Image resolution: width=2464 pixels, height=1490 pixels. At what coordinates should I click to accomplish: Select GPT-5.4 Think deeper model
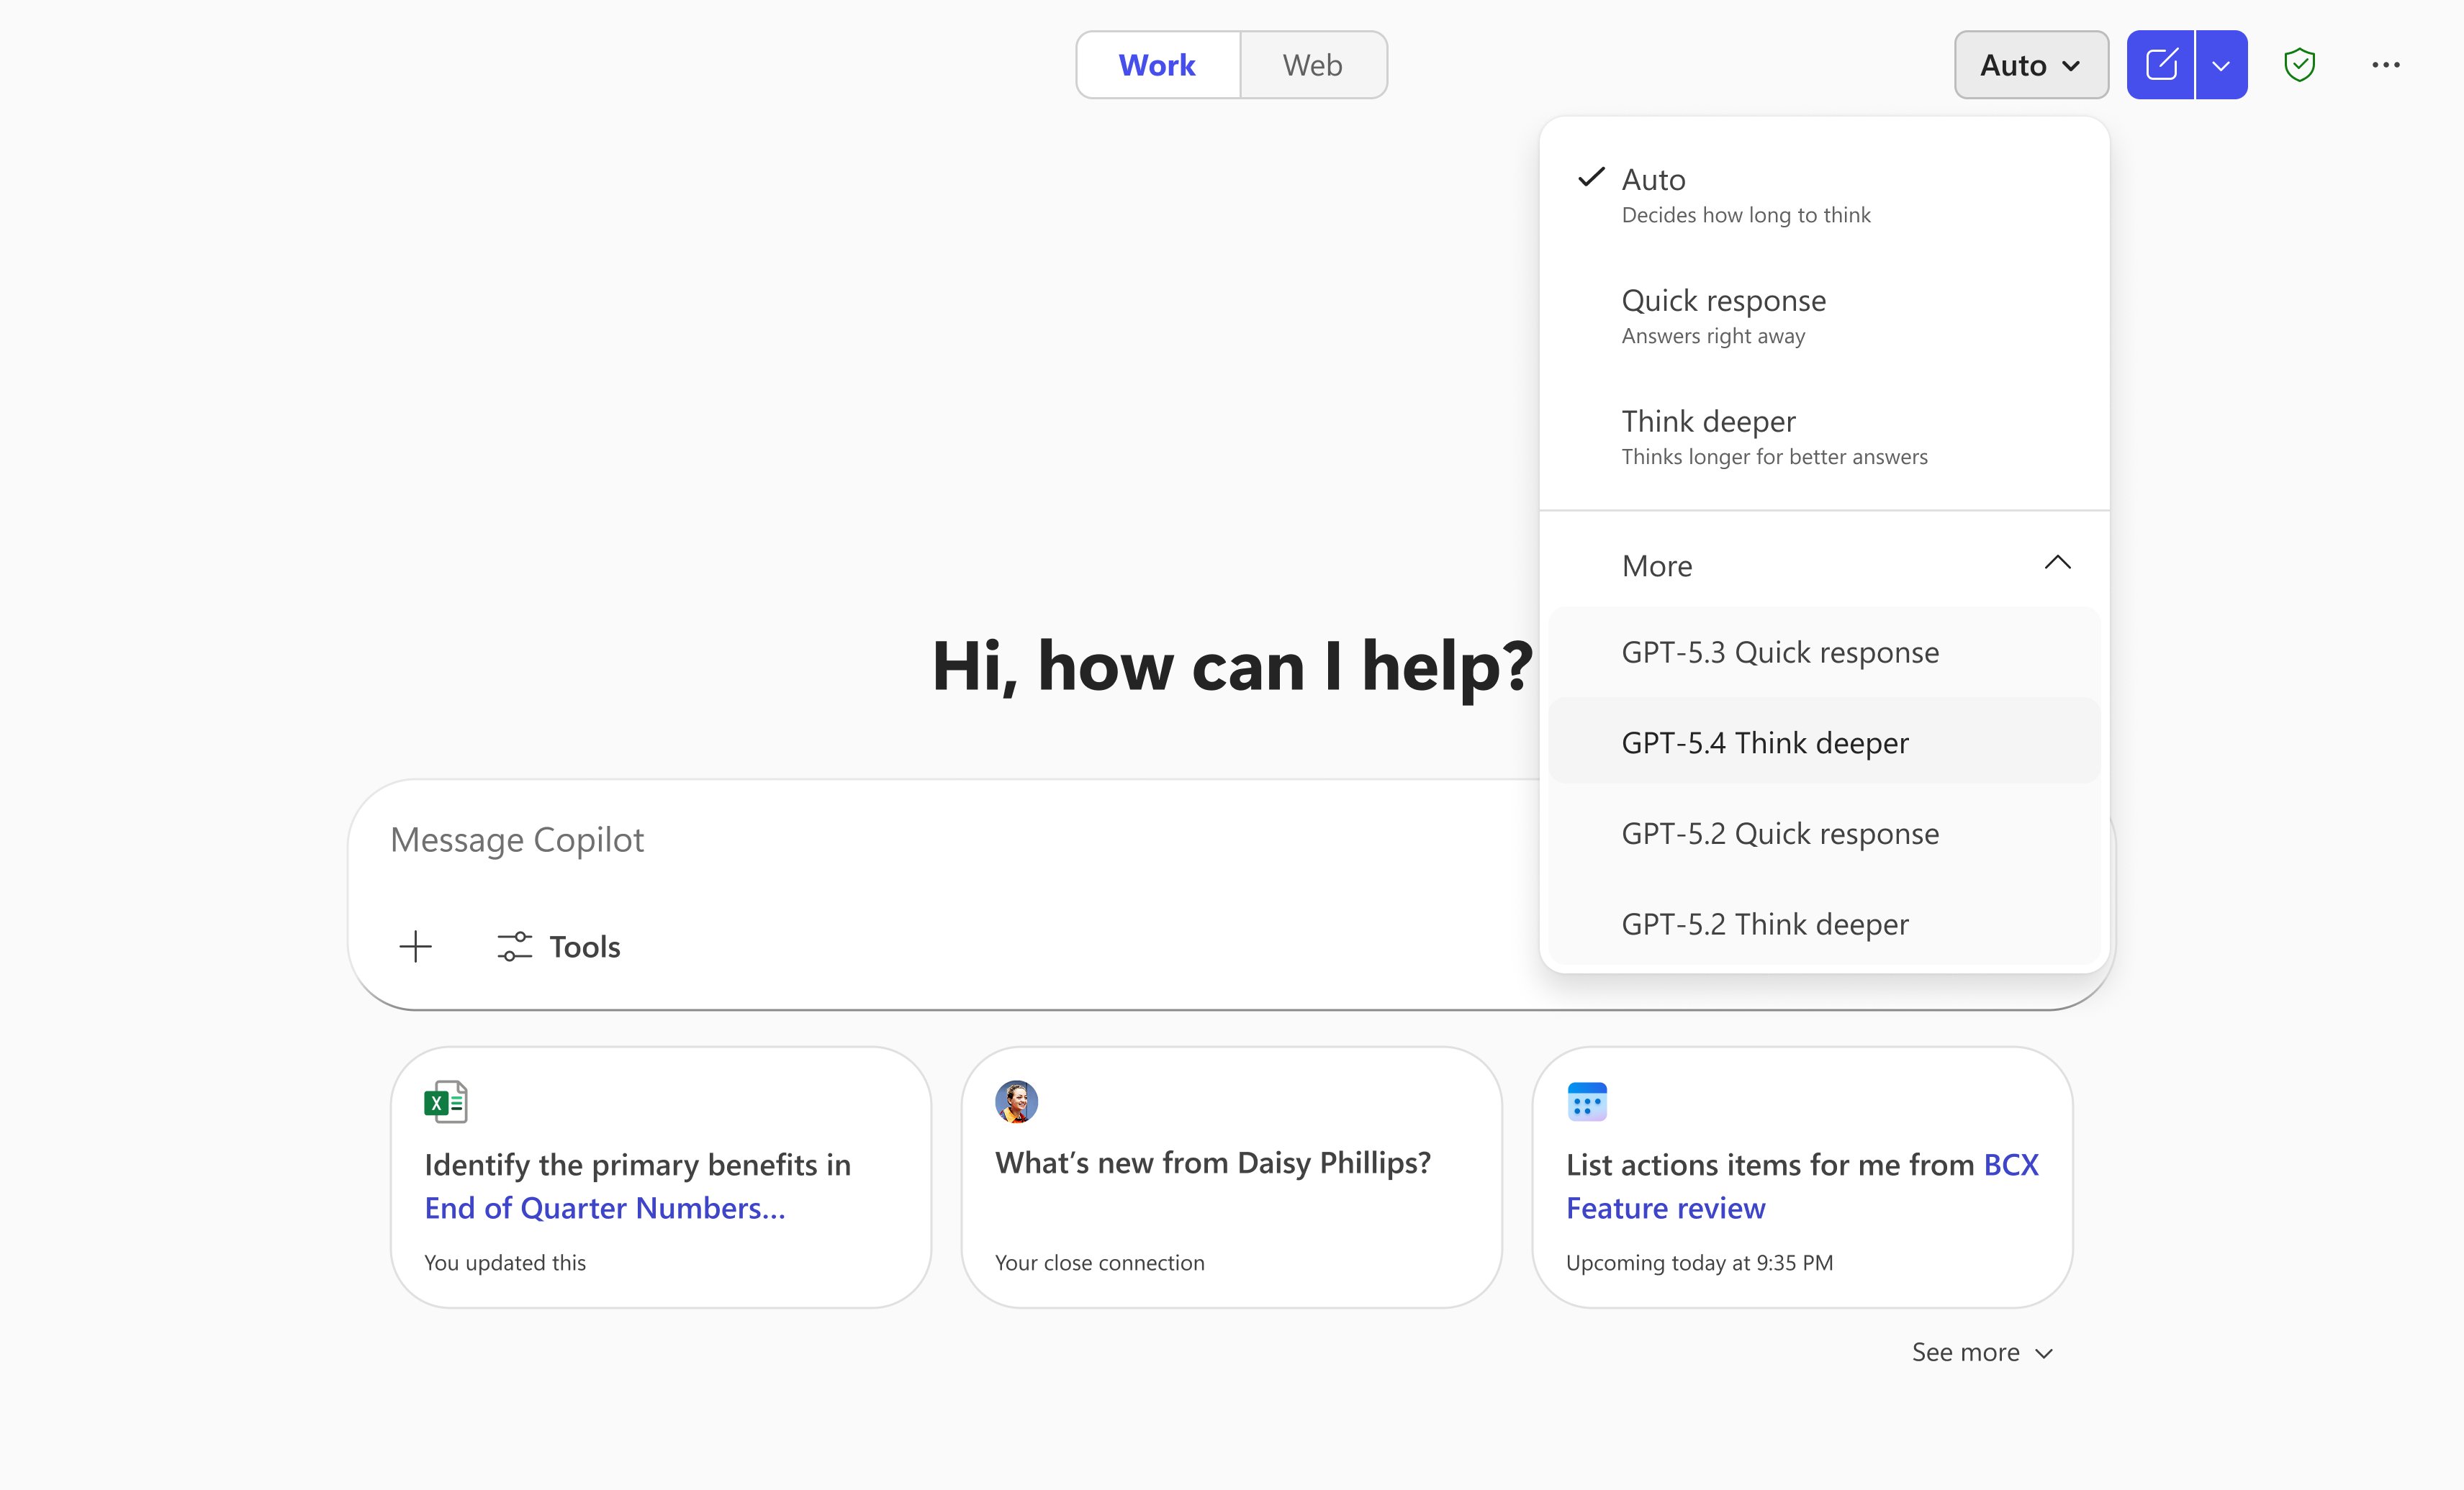[x=1765, y=742]
